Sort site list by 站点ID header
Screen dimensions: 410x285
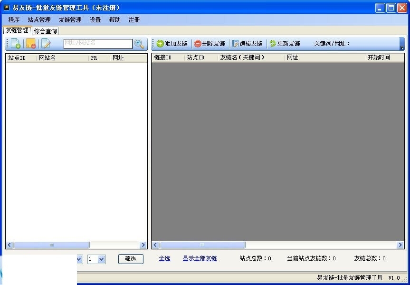21,58
